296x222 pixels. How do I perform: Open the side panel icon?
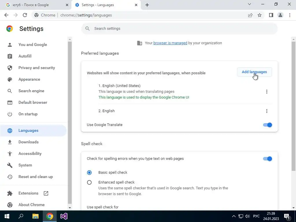pos(271,15)
